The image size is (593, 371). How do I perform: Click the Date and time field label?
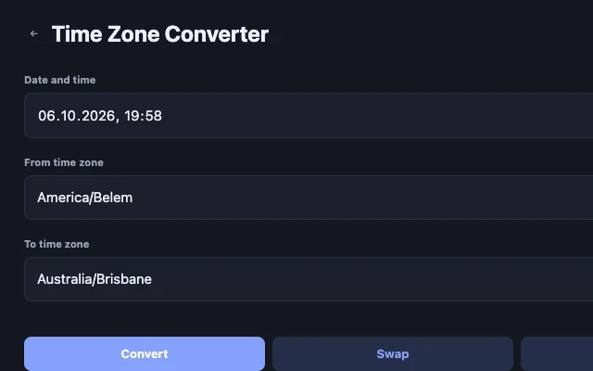tap(59, 80)
